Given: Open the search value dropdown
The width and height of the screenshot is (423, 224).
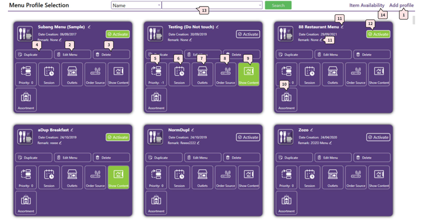Looking at the screenshot, I should click(212, 5).
